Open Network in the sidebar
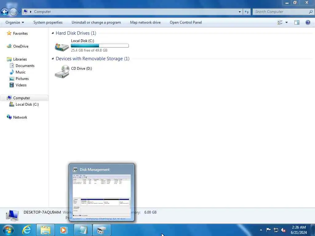This screenshot has height=236, width=315. click(20, 117)
